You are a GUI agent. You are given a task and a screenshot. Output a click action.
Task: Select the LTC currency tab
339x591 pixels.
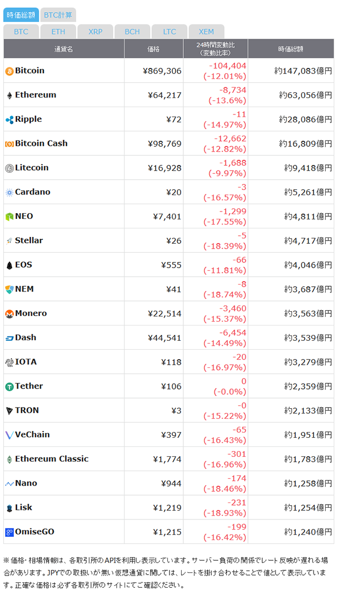169,32
